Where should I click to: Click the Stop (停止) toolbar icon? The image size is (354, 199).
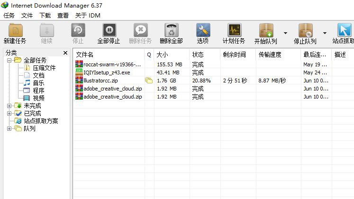pos(78,30)
